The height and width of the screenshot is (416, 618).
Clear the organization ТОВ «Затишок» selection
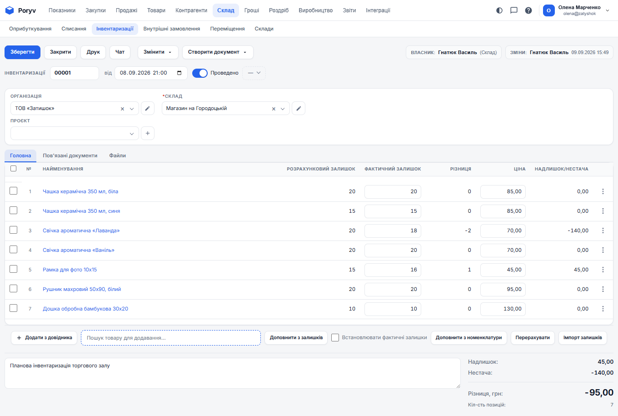(x=122, y=109)
